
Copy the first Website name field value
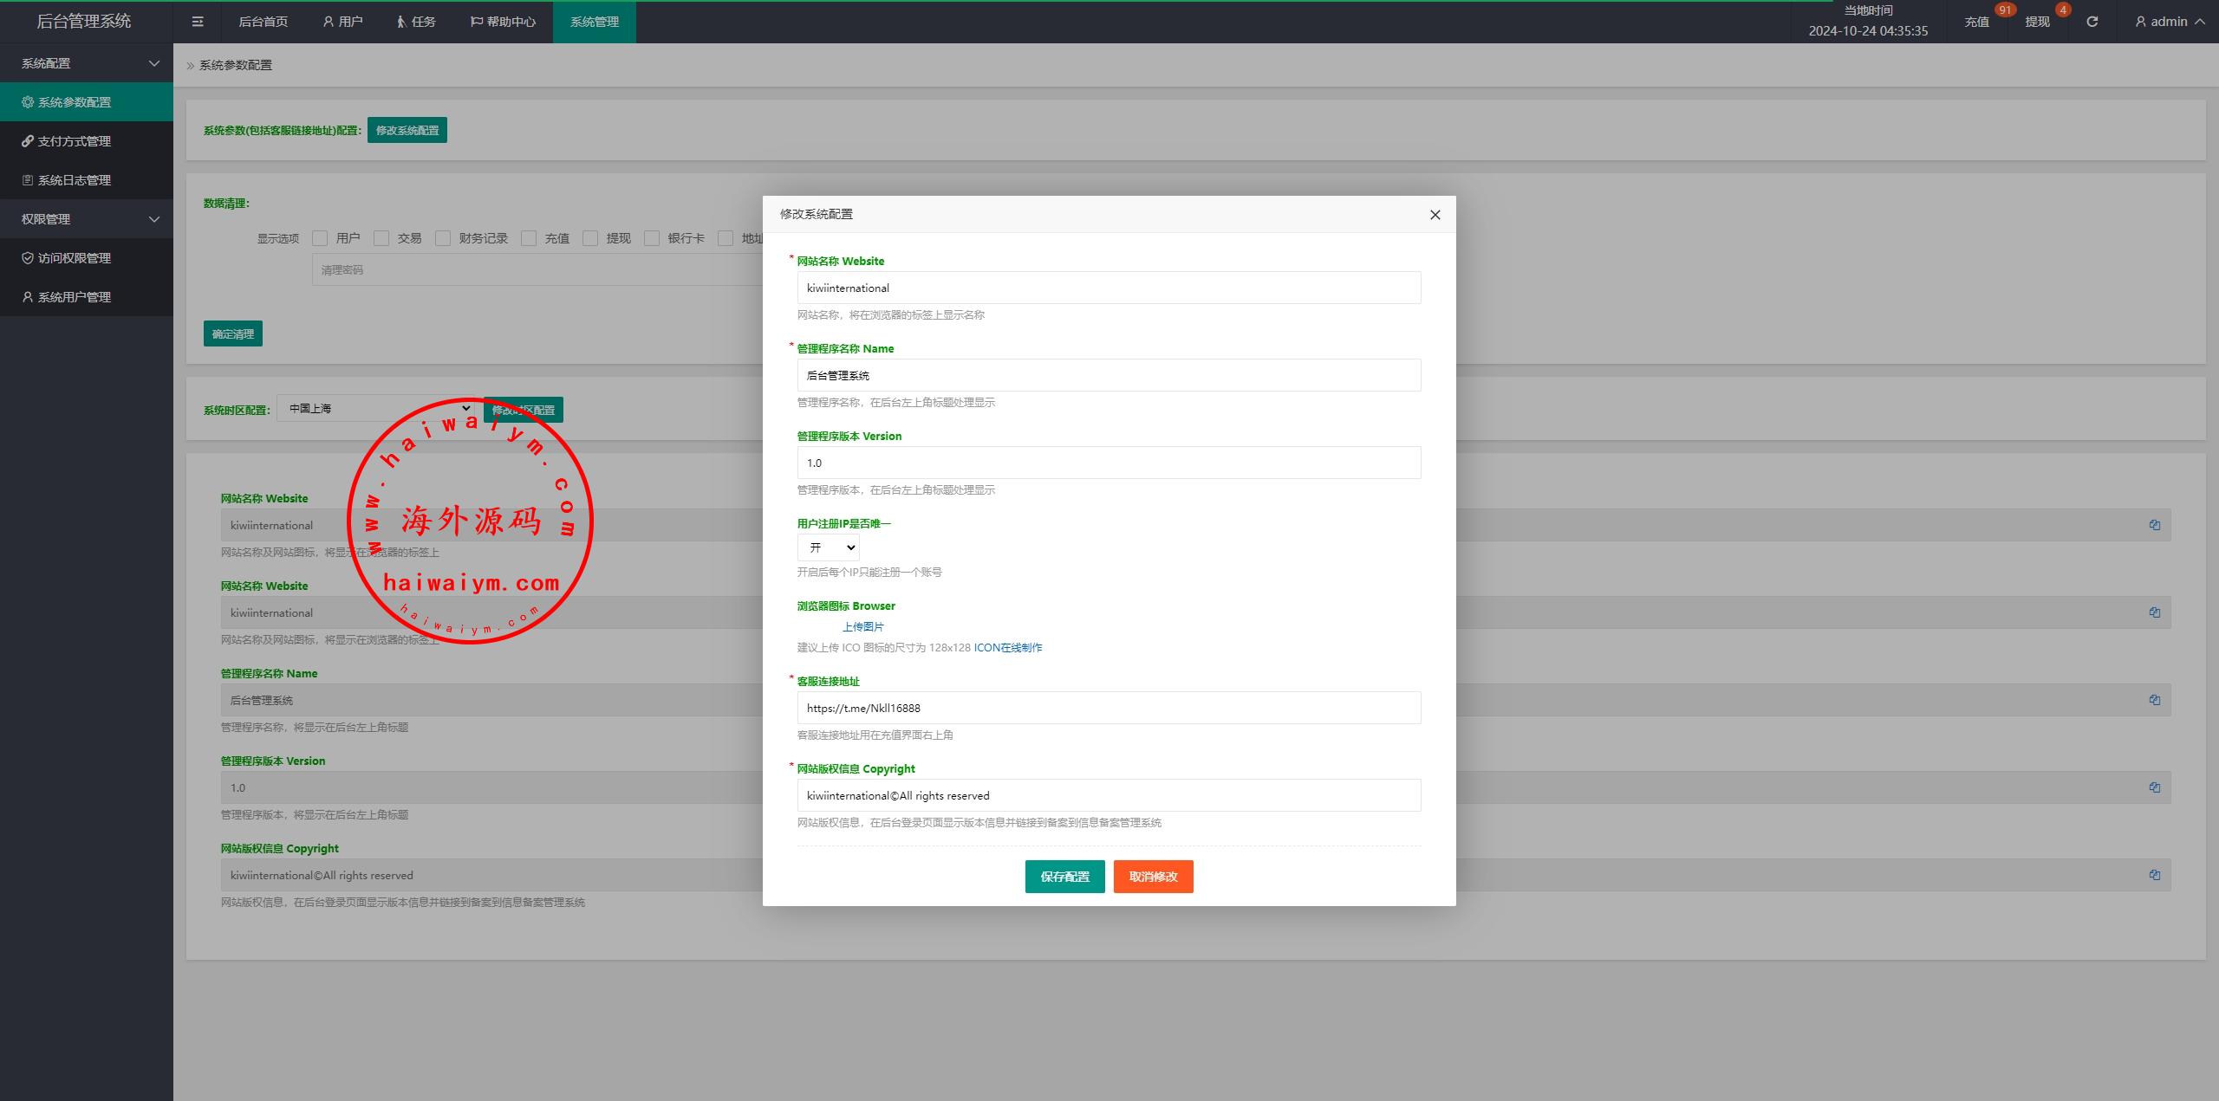tap(2154, 525)
